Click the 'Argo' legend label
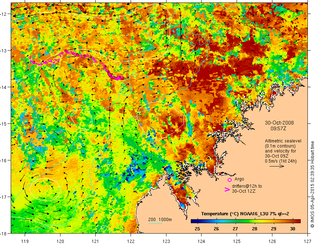This screenshot has width=315, height=244. (239, 179)
